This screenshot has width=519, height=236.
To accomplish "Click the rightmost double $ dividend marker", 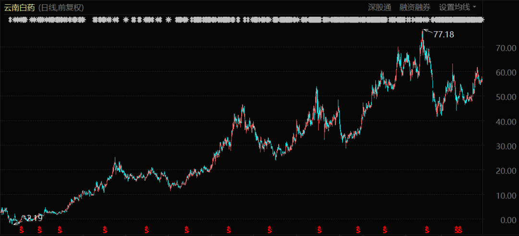I will (459, 229).
